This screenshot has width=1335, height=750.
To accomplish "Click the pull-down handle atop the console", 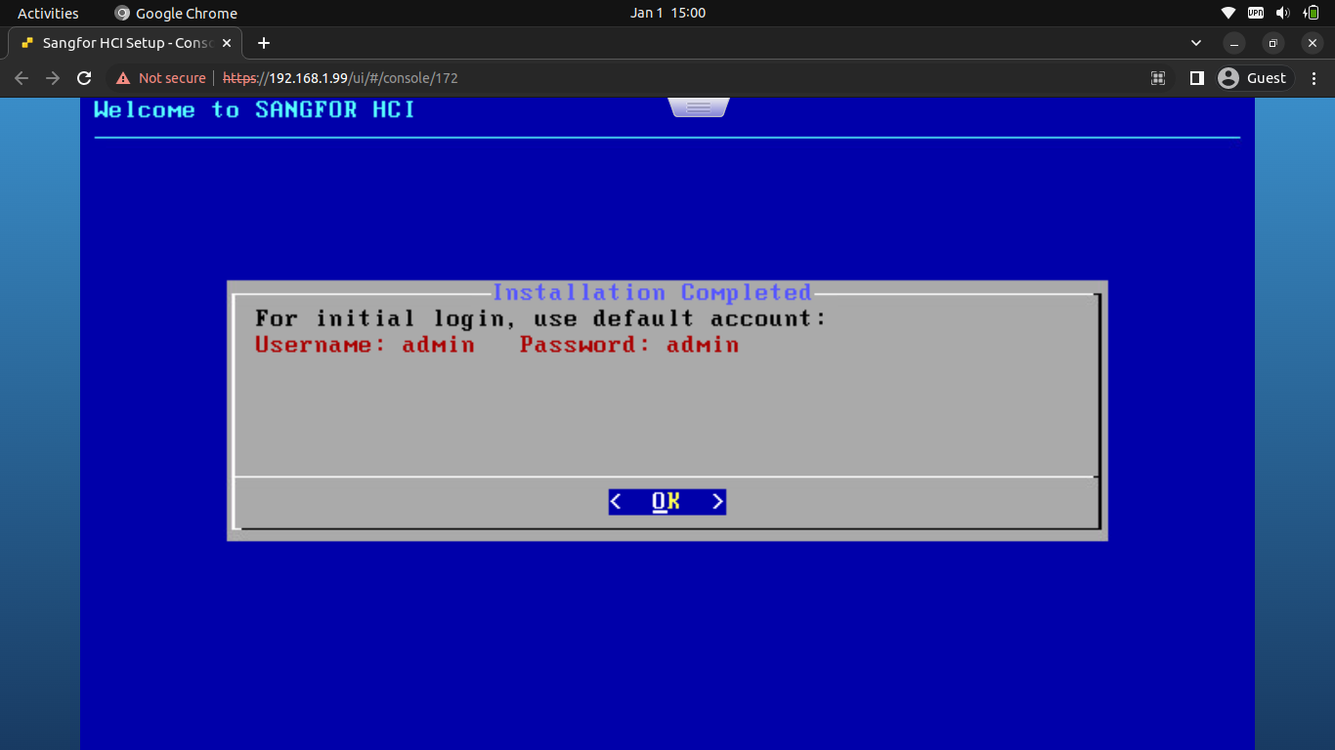I will pyautogui.click(x=698, y=107).
